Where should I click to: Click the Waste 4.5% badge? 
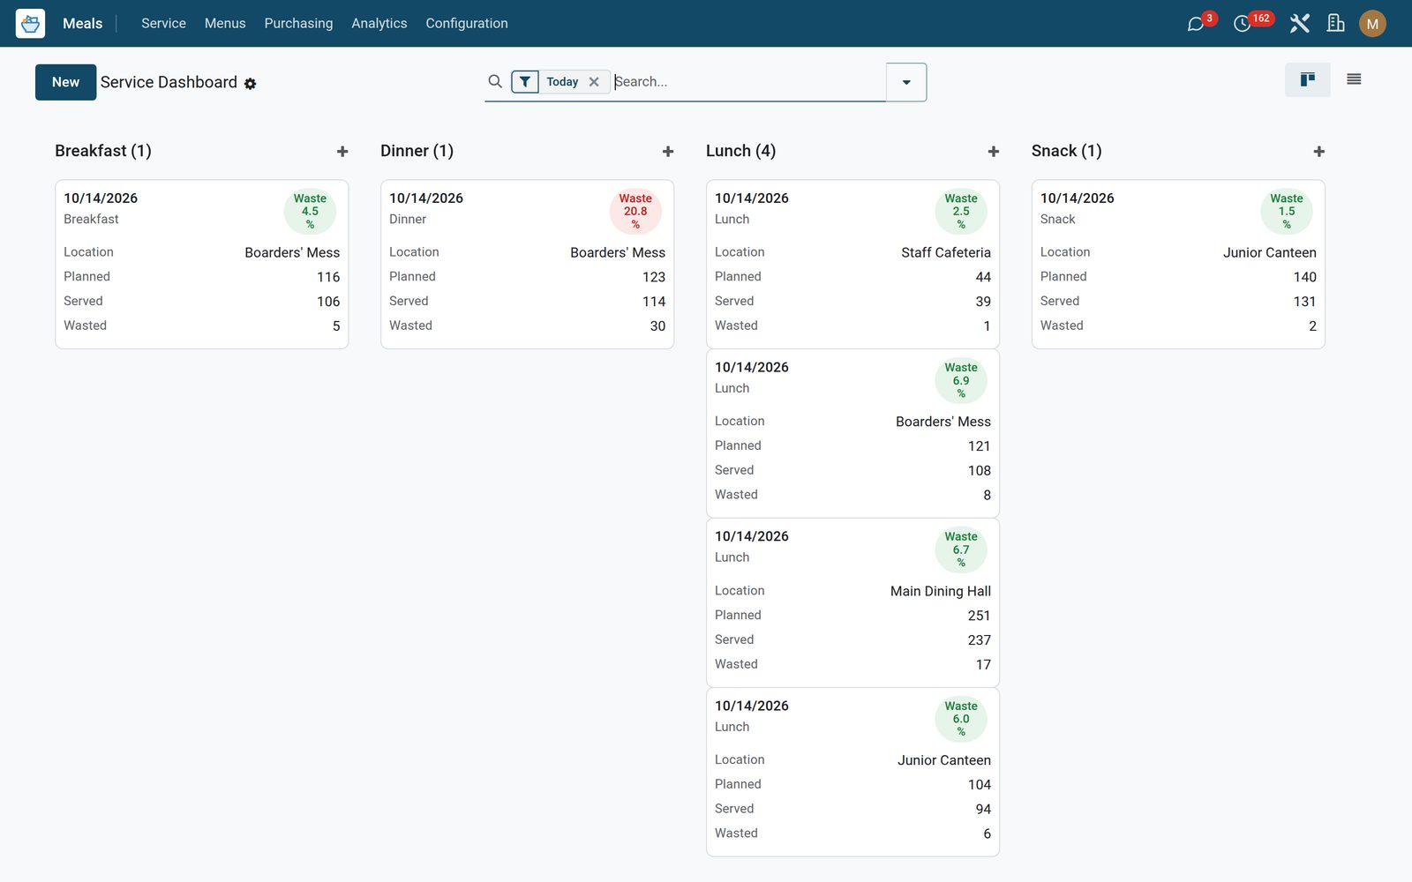pyautogui.click(x=310, y=212)
